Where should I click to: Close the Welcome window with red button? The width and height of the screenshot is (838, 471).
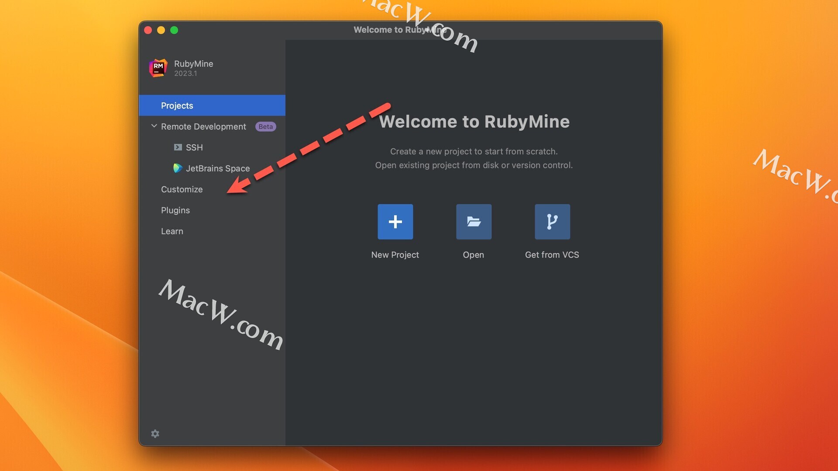[x=148, y=30]
